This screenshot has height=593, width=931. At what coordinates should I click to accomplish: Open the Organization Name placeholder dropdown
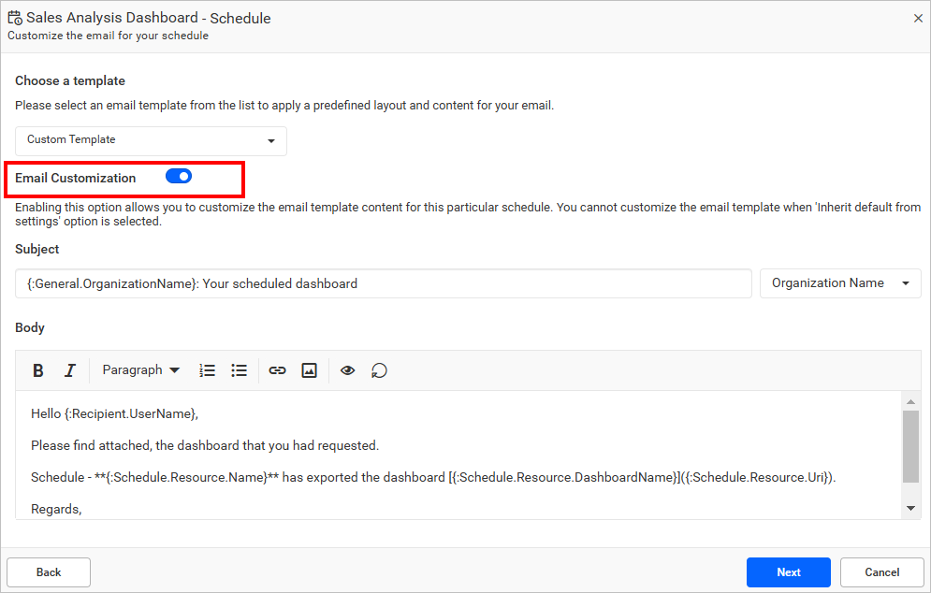coord(839,282)
